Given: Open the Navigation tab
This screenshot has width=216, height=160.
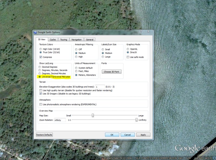Looking at the screenshot, I should [77, 40].
